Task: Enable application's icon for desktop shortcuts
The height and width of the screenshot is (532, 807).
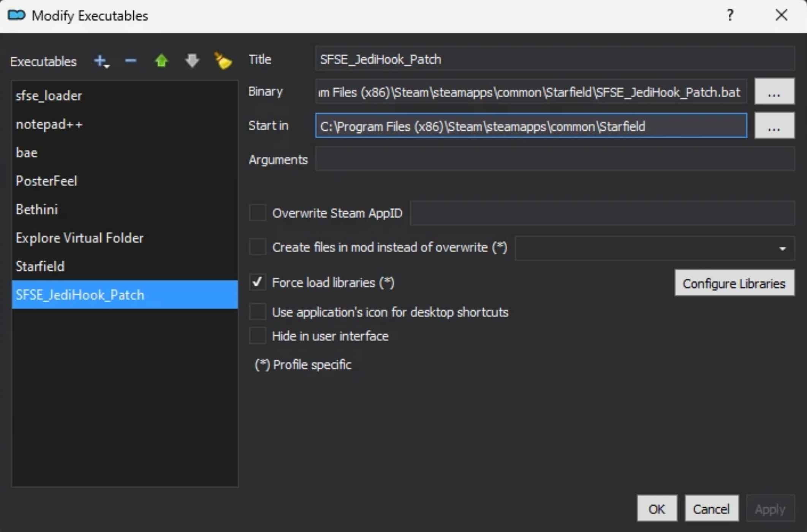Action: (x=258, y=312)
